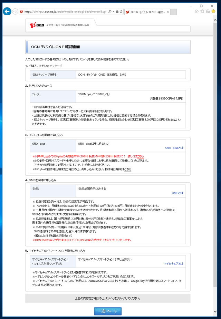Click the SIMパッケージ種別 label cell
Image resolution: width=221 pixels, height=319 pixels.
tap(53, 75)
